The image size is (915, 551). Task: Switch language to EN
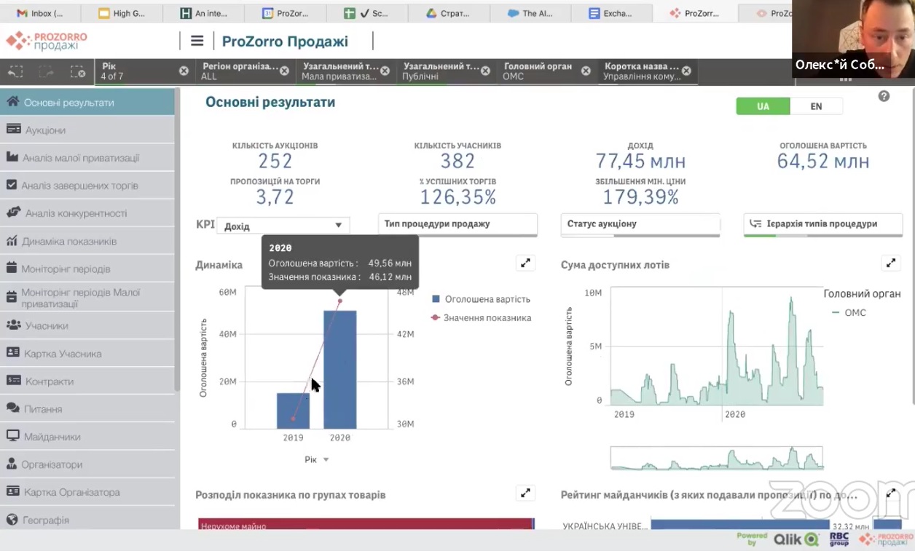[x=816, y=106]
